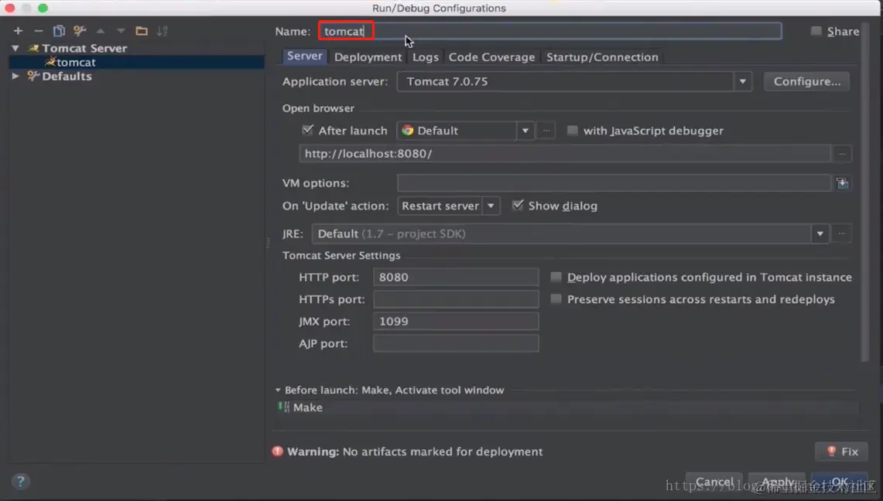This screenshot has height=501, width=883.
Task: Click the Cancel button
Action: pos(714,482)
